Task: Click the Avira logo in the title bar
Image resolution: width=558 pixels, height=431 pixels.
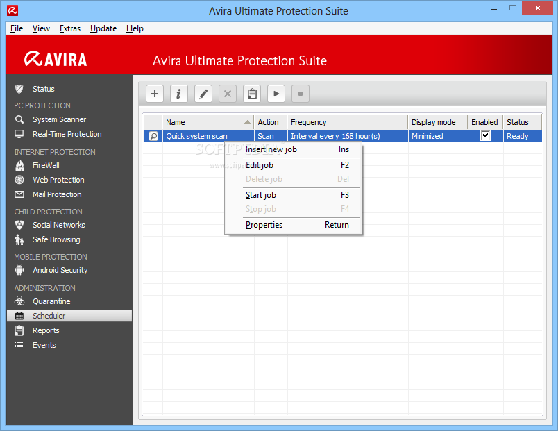Action: [x=12, y=10]
